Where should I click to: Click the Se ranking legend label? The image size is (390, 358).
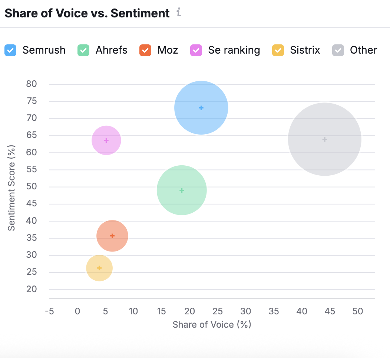click(234, 50)
